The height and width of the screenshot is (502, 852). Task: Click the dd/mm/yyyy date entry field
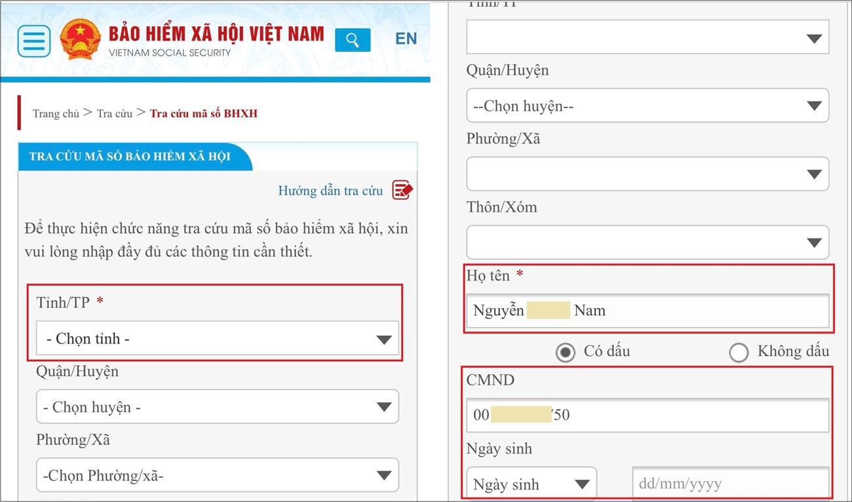729,483
